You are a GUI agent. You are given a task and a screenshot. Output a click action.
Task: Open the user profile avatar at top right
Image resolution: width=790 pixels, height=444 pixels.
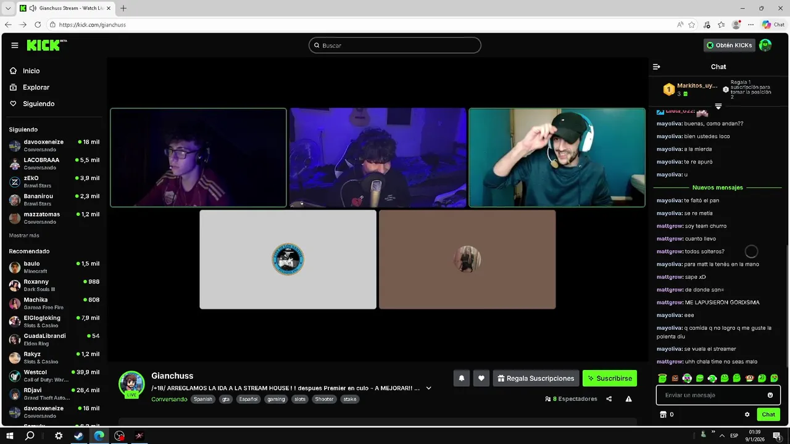(x=765, y=45)
